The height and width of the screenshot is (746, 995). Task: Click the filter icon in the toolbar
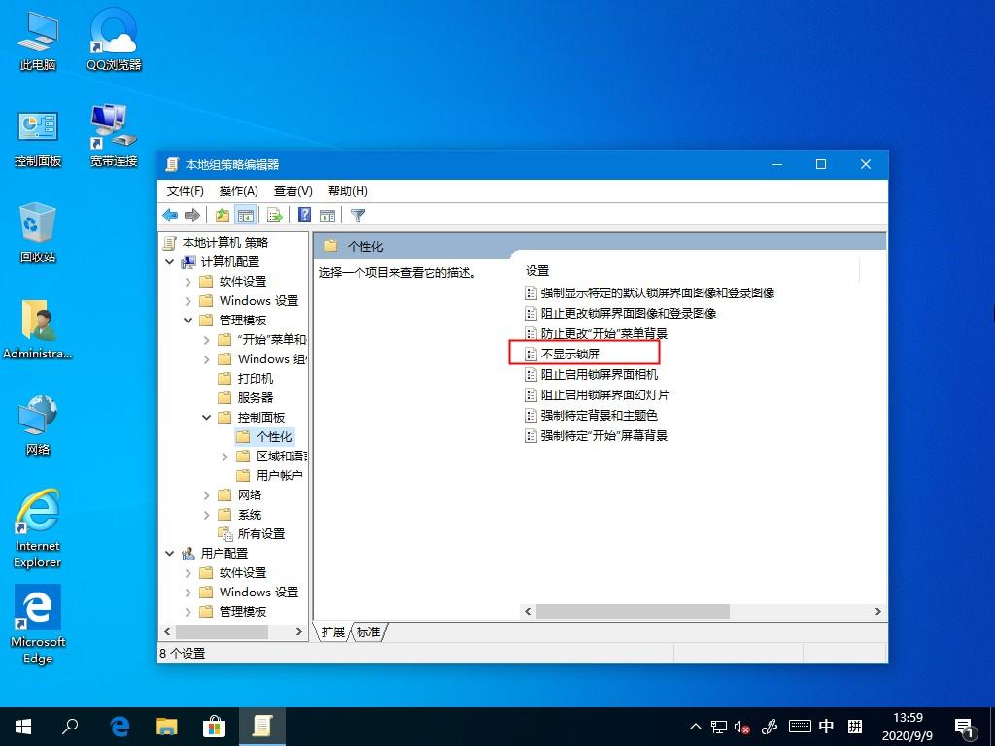358,215
